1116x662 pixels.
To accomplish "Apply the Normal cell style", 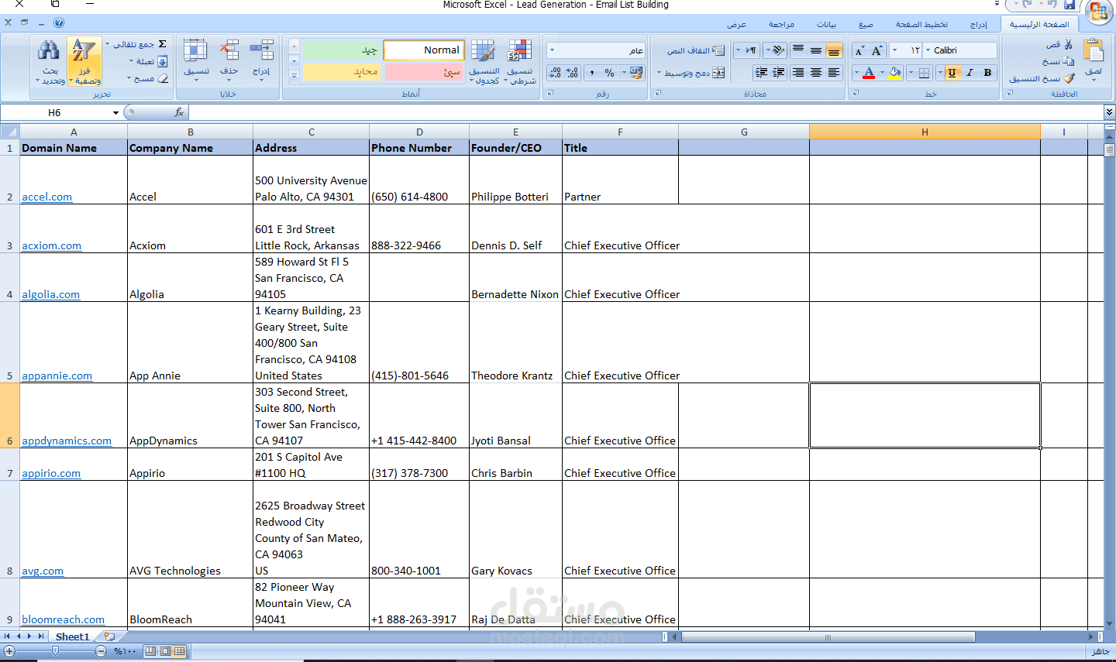I will (424, 50).
